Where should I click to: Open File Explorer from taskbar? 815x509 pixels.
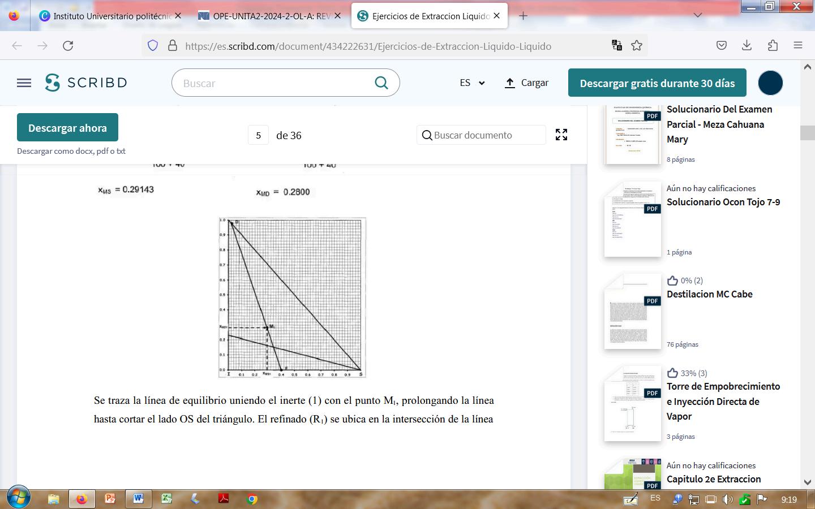pos(54,499)
